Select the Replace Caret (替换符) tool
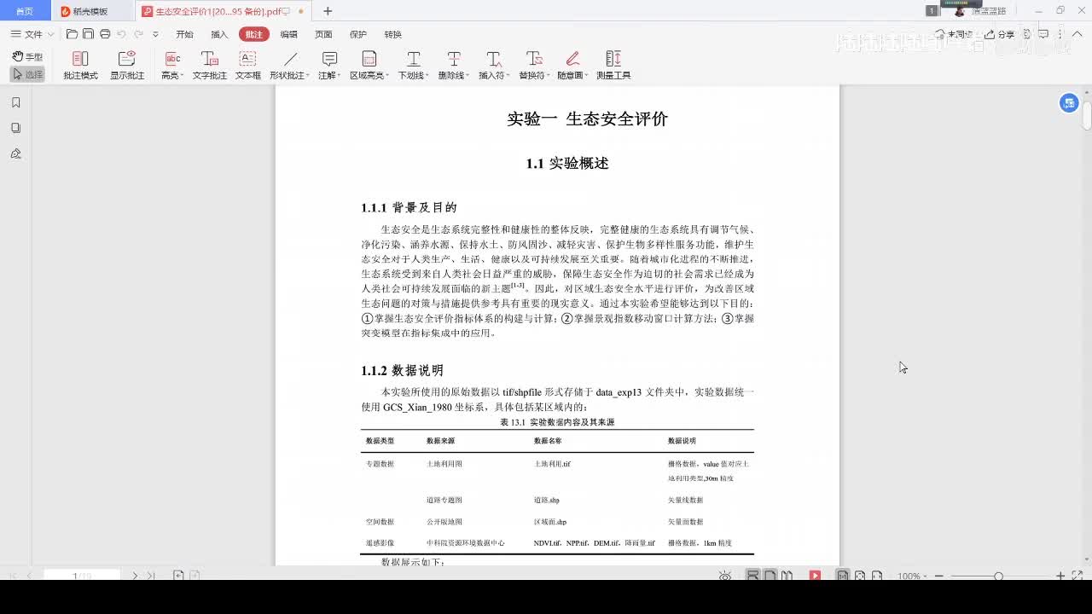The height and width of the screenshot is (614, 1092). (x=532, y=65)
